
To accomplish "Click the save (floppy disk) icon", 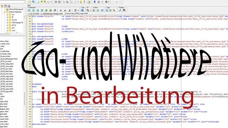I will 48,2.
